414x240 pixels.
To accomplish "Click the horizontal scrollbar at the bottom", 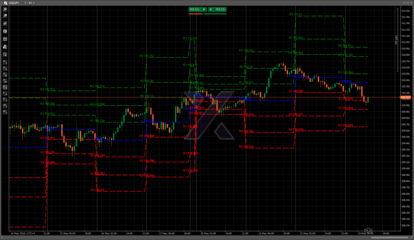I will tap(389, 237).
